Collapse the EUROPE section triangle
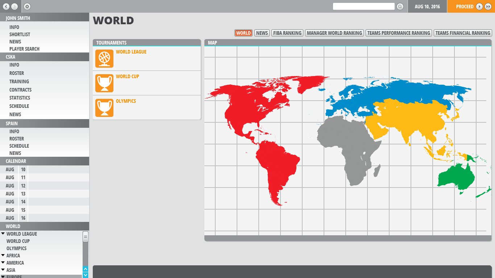 [3, 276]
